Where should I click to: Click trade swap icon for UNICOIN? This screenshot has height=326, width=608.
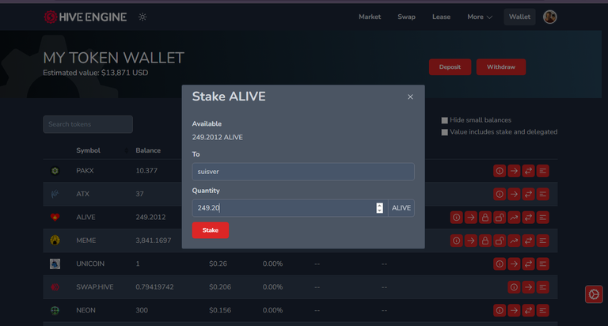click(x=528, y=264)
